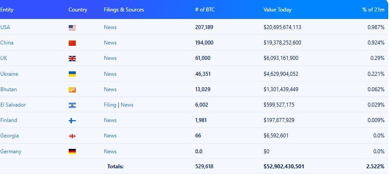Click the Entity column header
The height and width of the screenshot is (174, 390).
click(x=7, y=10)
